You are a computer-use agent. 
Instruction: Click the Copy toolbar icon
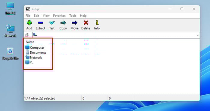pos(63,23)
